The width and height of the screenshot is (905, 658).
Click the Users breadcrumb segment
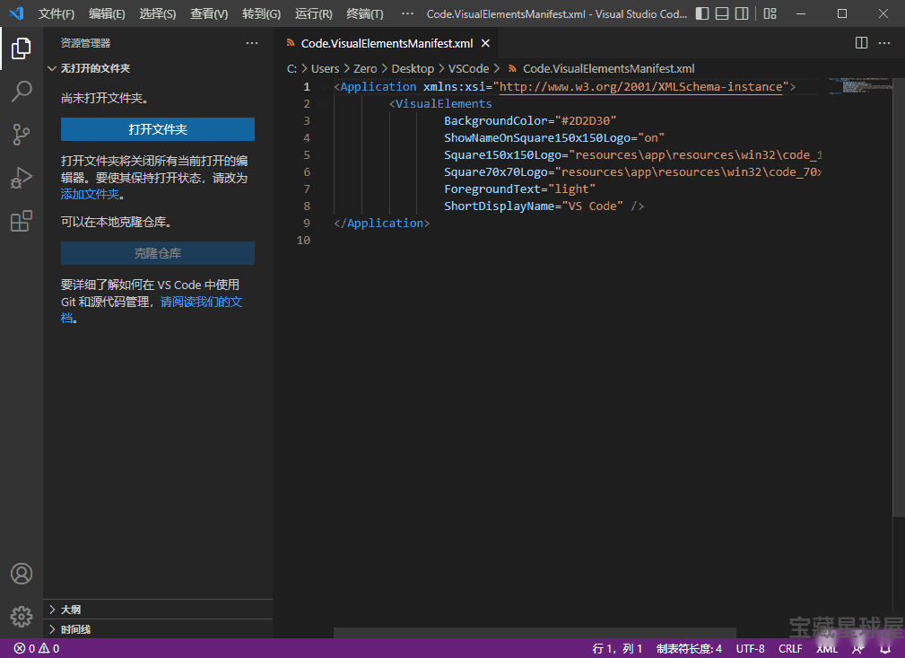325,69
